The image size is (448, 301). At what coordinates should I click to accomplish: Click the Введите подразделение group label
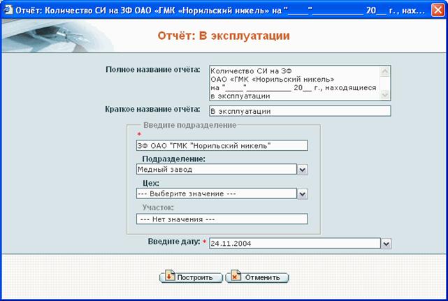click(189, 125)
